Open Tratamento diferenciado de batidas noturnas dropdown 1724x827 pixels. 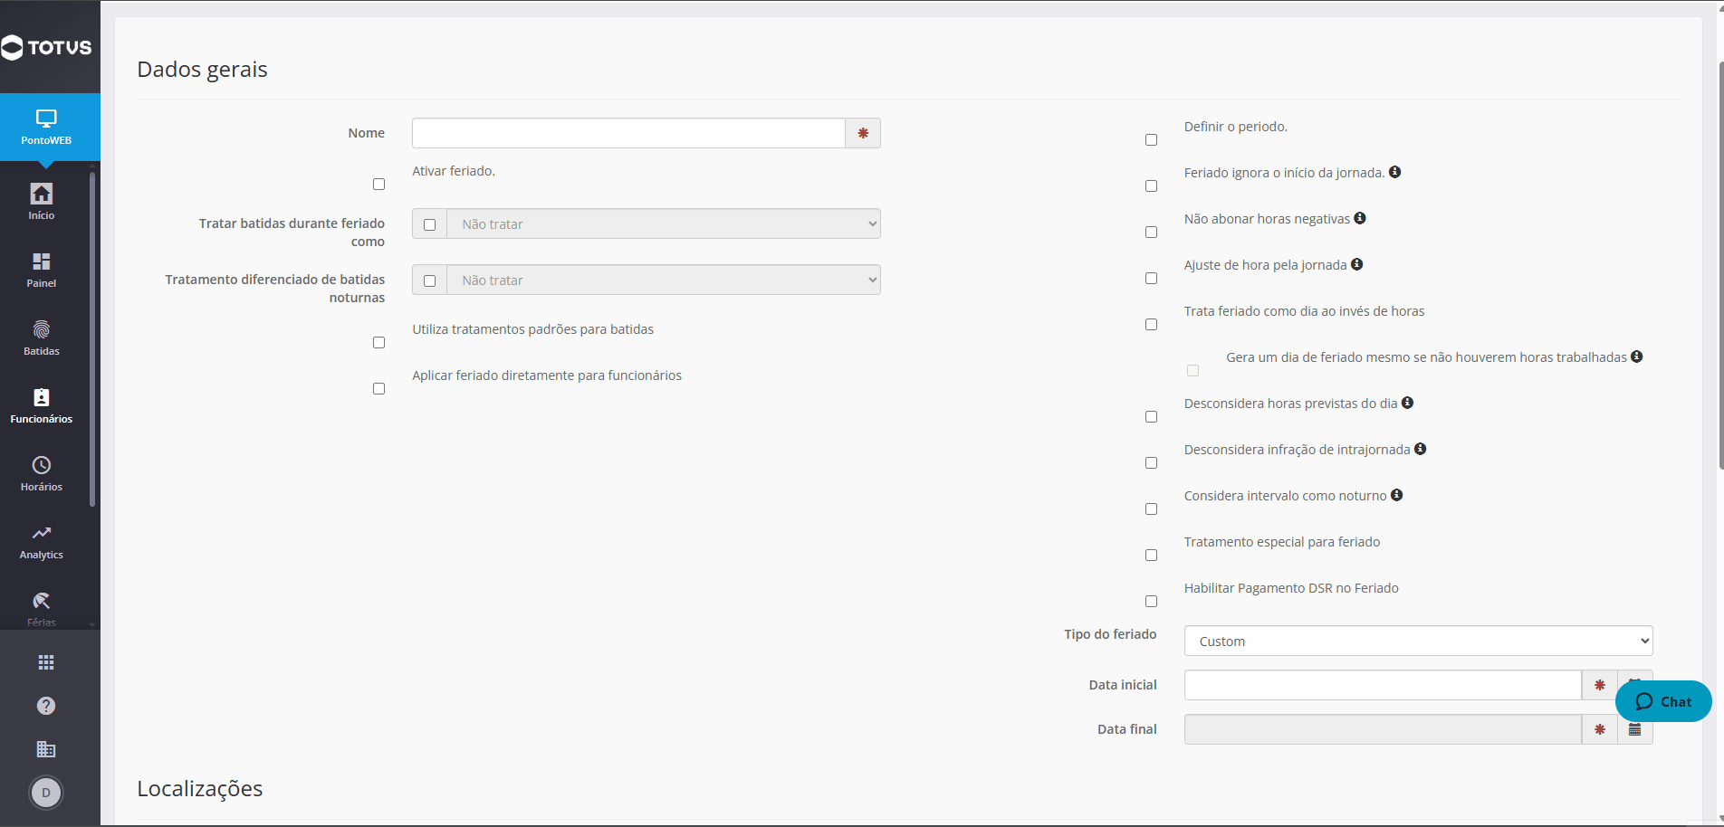point(664,280)
